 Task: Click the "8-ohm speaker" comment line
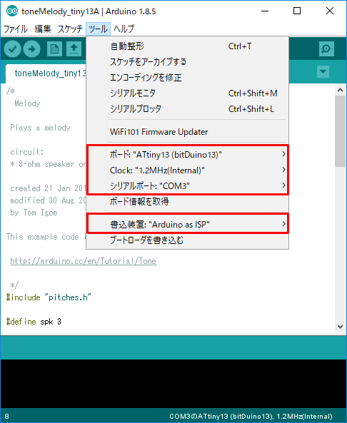[x=48, y=164]
